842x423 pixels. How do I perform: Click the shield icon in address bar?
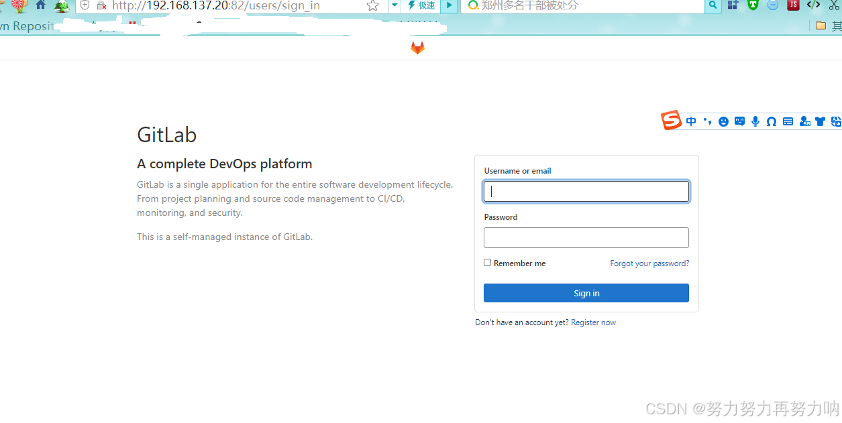[x=85, y=5]
